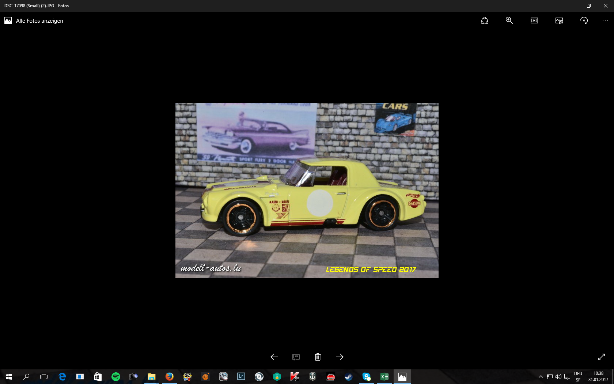
Task: Enter fullscreen view of the image
Action: (602, 357)
